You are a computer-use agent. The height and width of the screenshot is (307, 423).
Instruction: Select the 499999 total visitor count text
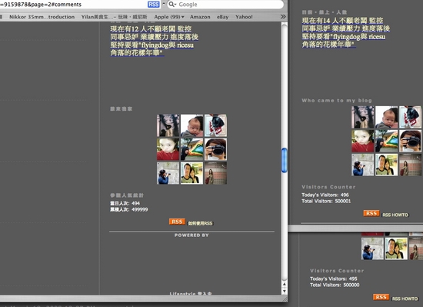click(x=139, y=209)
